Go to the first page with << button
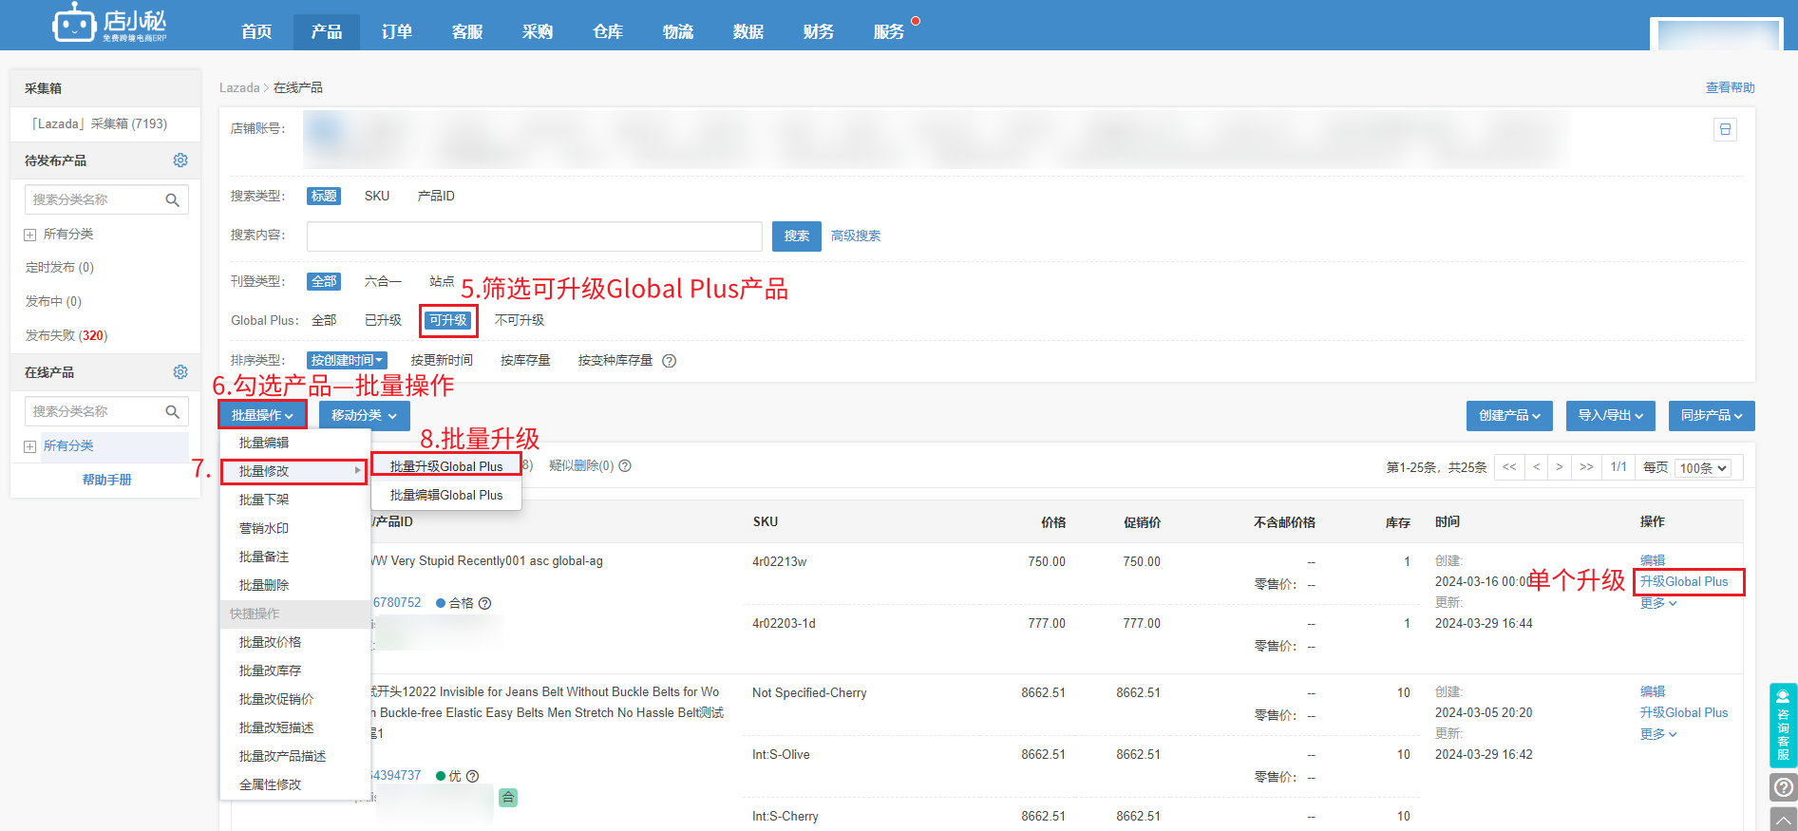 pos(1509,467)
